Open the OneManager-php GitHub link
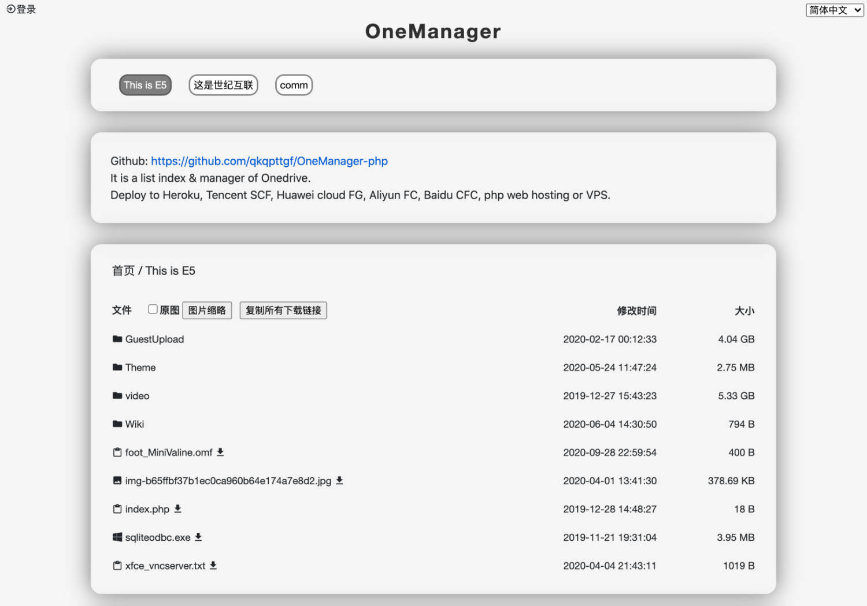The height and width of the screenshot is (606, 867). (269, 161)
